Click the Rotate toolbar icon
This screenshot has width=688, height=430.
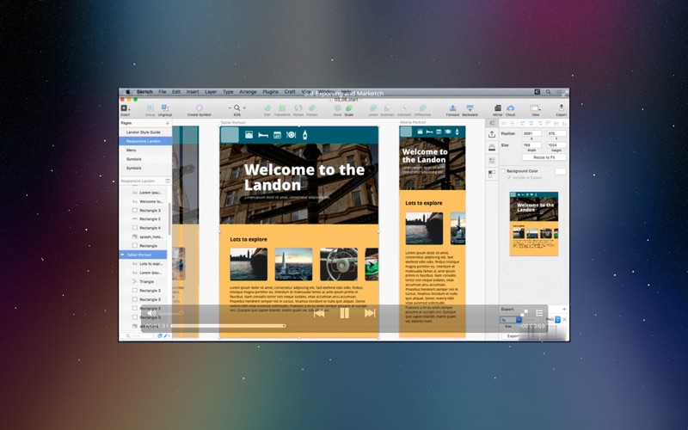point(298,110)
